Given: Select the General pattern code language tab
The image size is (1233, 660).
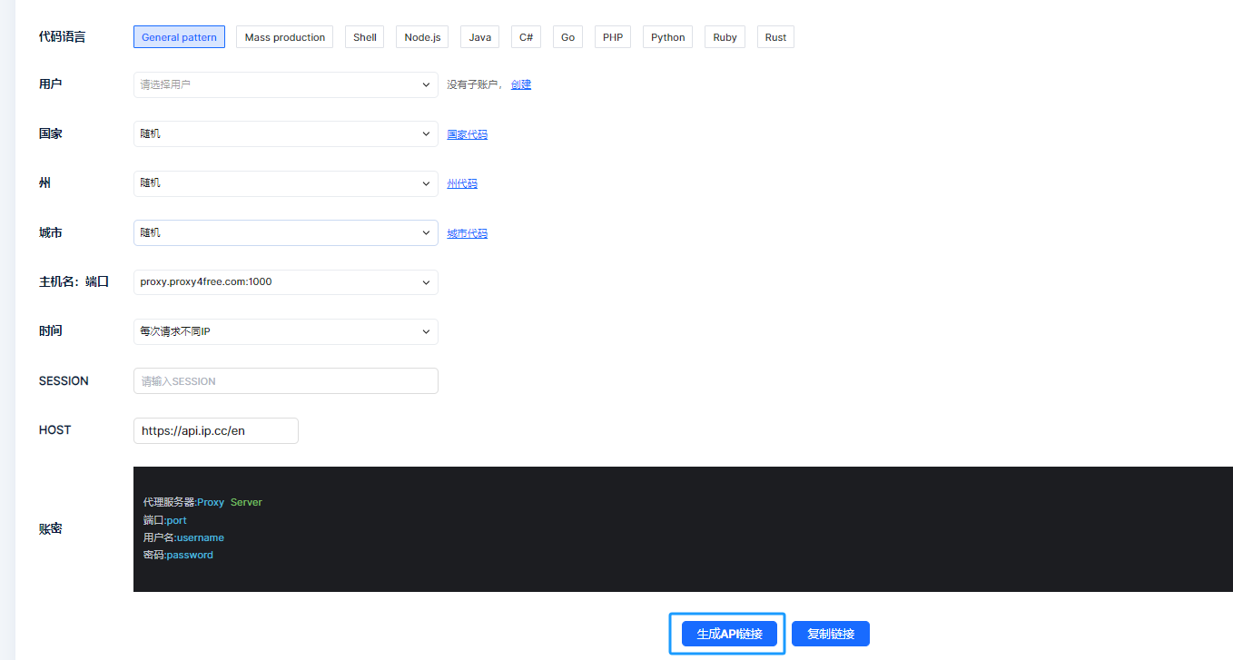Looking at the screenshot, I should point(179,37).
